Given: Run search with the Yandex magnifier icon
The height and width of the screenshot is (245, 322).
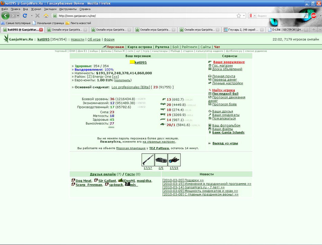Looking at the screenshot, I should [306, 16].
